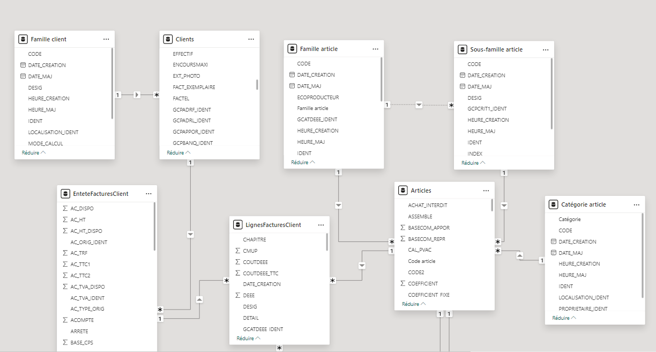
Task: Click the Clients table database icon
Action: 168,39
